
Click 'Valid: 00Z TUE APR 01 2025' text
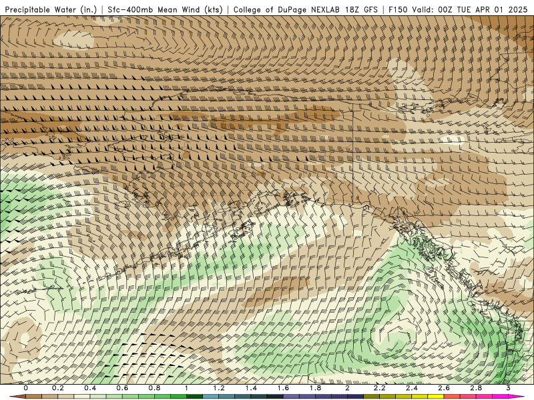[x=470, y=9]
